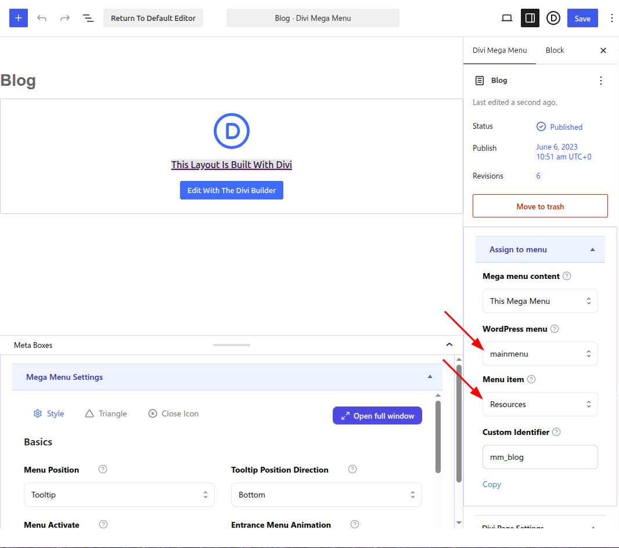
Task: Open the editor options menu
Action: [611, 18]
